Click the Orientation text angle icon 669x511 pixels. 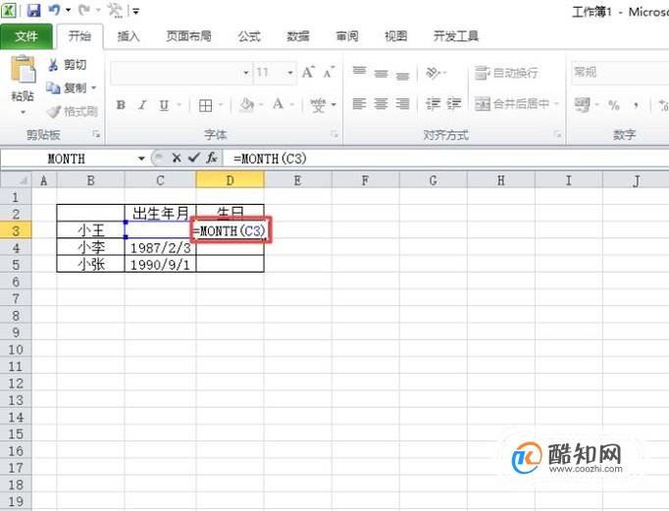click(x=433, y=73)
